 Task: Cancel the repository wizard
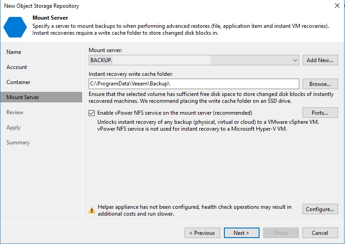[x=320, y=233]
